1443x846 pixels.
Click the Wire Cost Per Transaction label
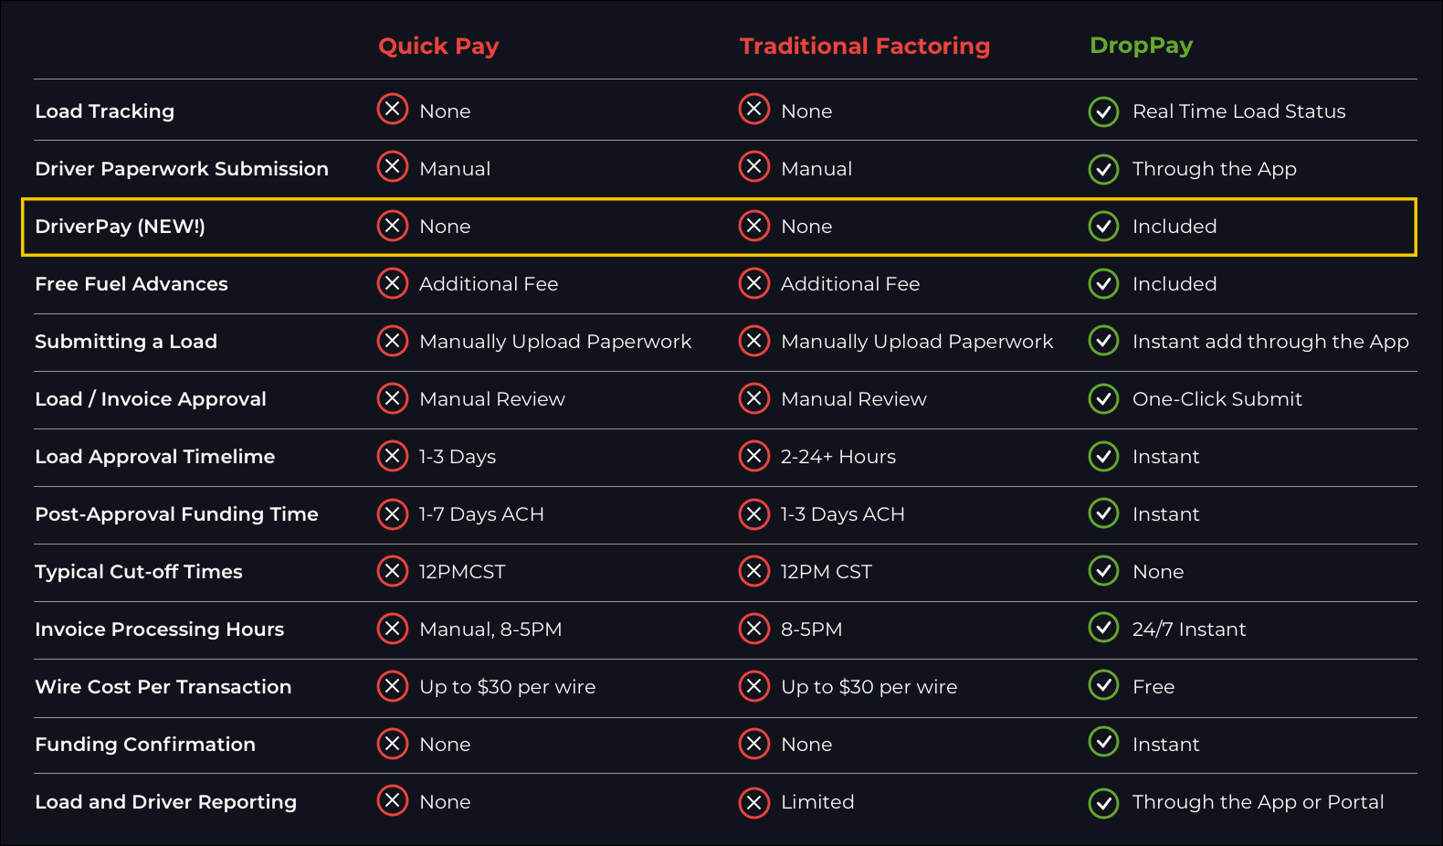point(163,687)
